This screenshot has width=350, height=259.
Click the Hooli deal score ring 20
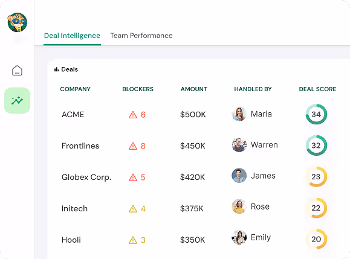[316, 239]
